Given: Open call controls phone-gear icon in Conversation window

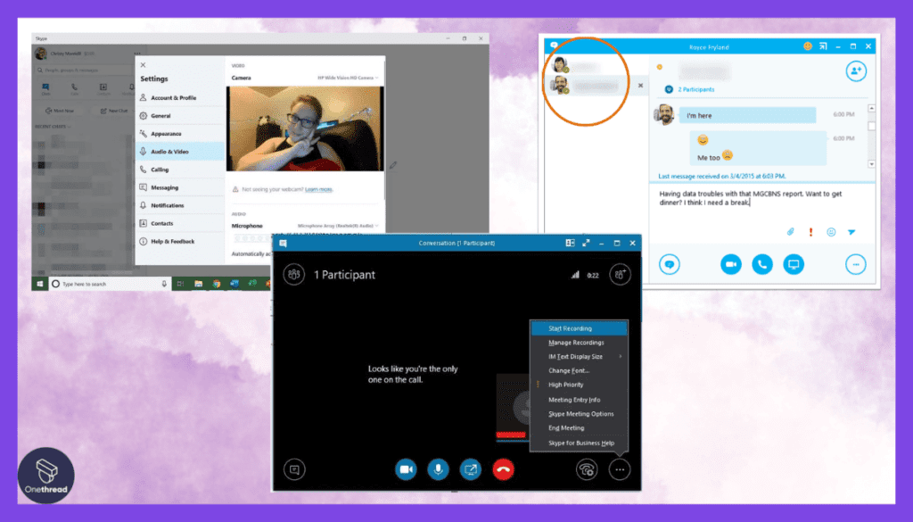Looking at the screenshot, I should 587,469.
